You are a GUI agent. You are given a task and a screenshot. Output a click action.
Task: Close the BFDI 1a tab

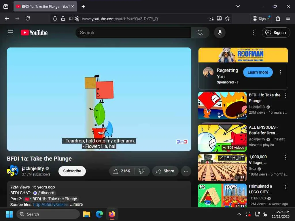click(x=73, y=6)
